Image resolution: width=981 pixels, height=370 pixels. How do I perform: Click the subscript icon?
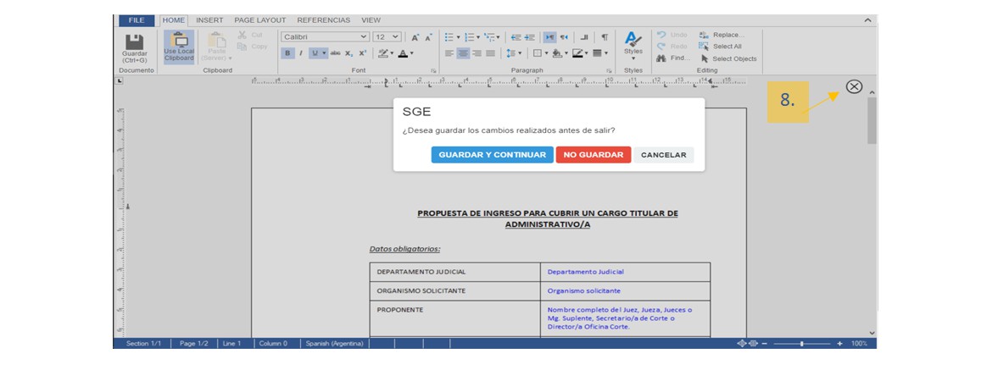pos(348,53)
